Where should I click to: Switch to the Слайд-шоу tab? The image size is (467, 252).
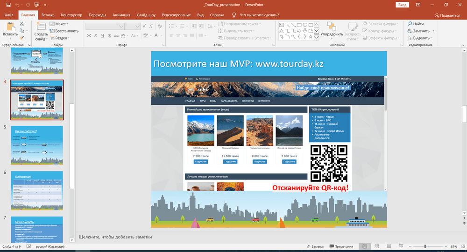(146, 15)
